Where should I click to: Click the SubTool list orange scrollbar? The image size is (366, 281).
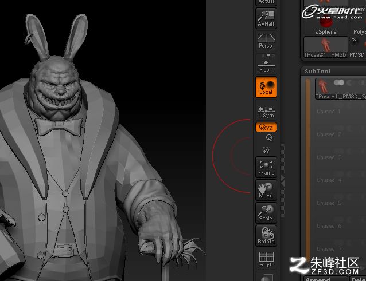click(x=307, y=170)
